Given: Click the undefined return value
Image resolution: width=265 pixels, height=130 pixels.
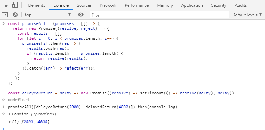Looking at the screenshot, I should click(19, 100).
